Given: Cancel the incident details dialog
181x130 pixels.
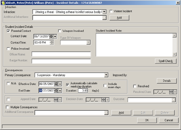Looking at the screenshot, I should pos(169,120).
